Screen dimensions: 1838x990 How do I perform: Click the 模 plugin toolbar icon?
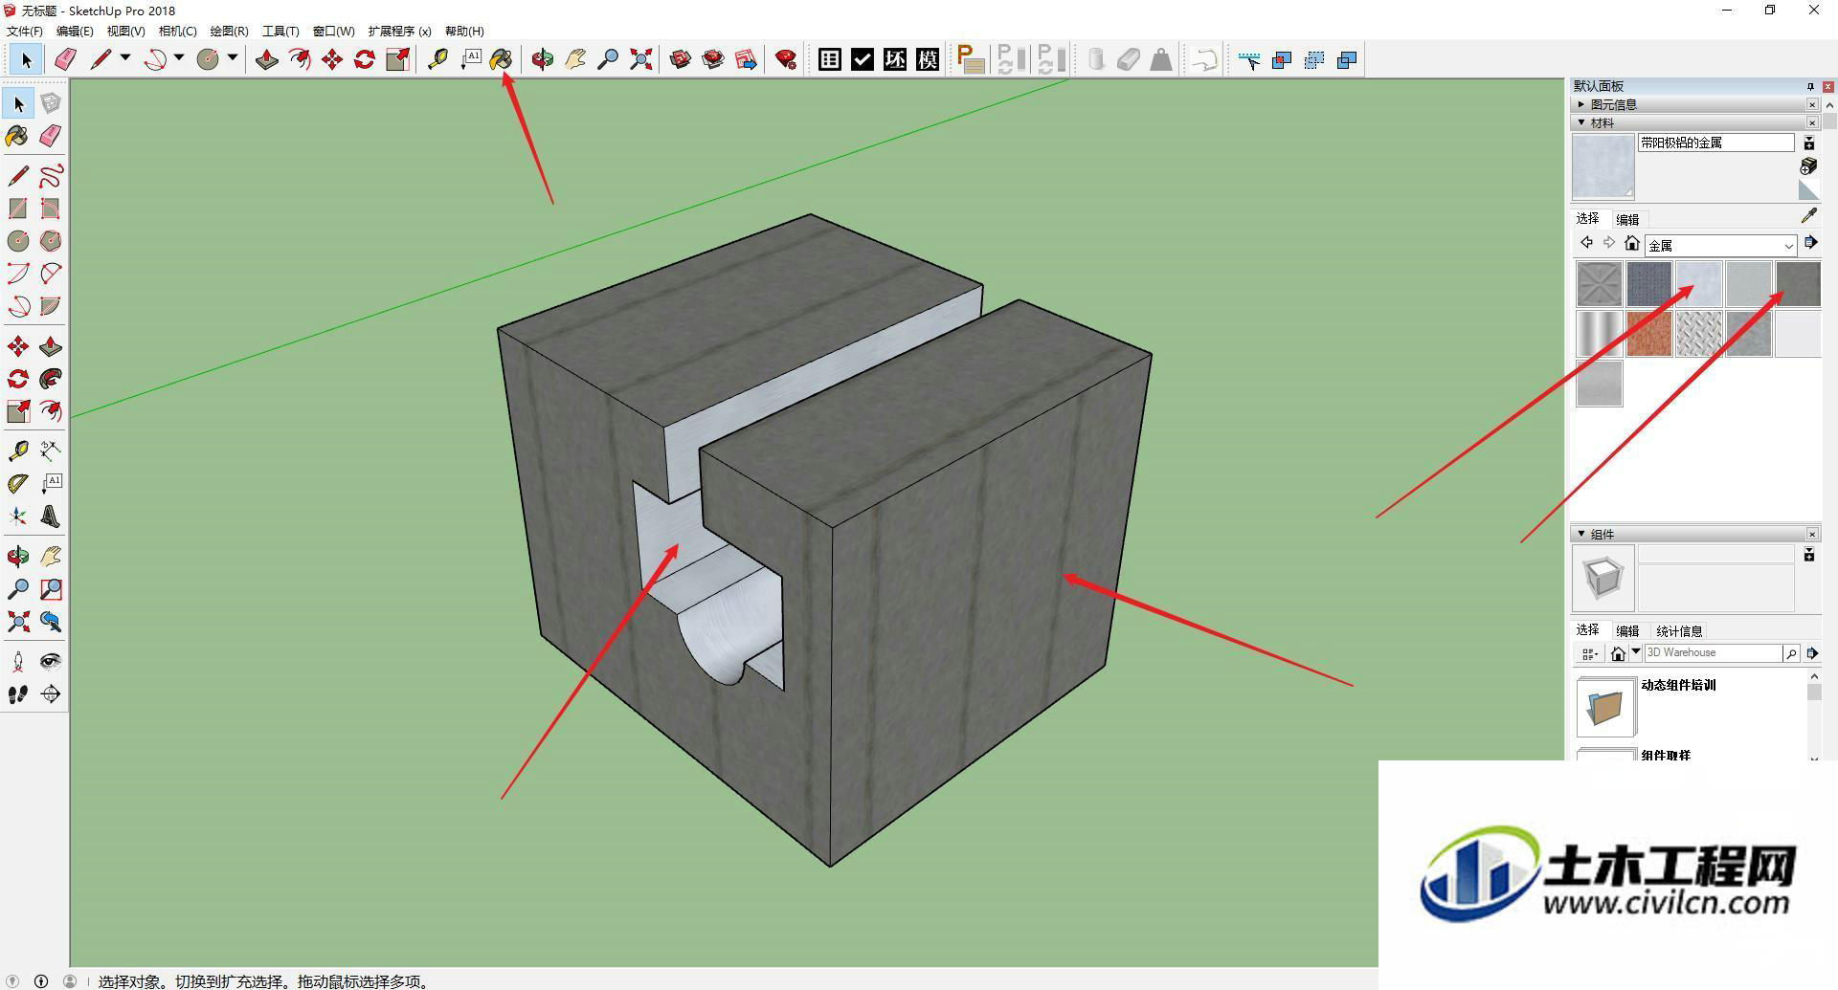(x=928, y=60)
